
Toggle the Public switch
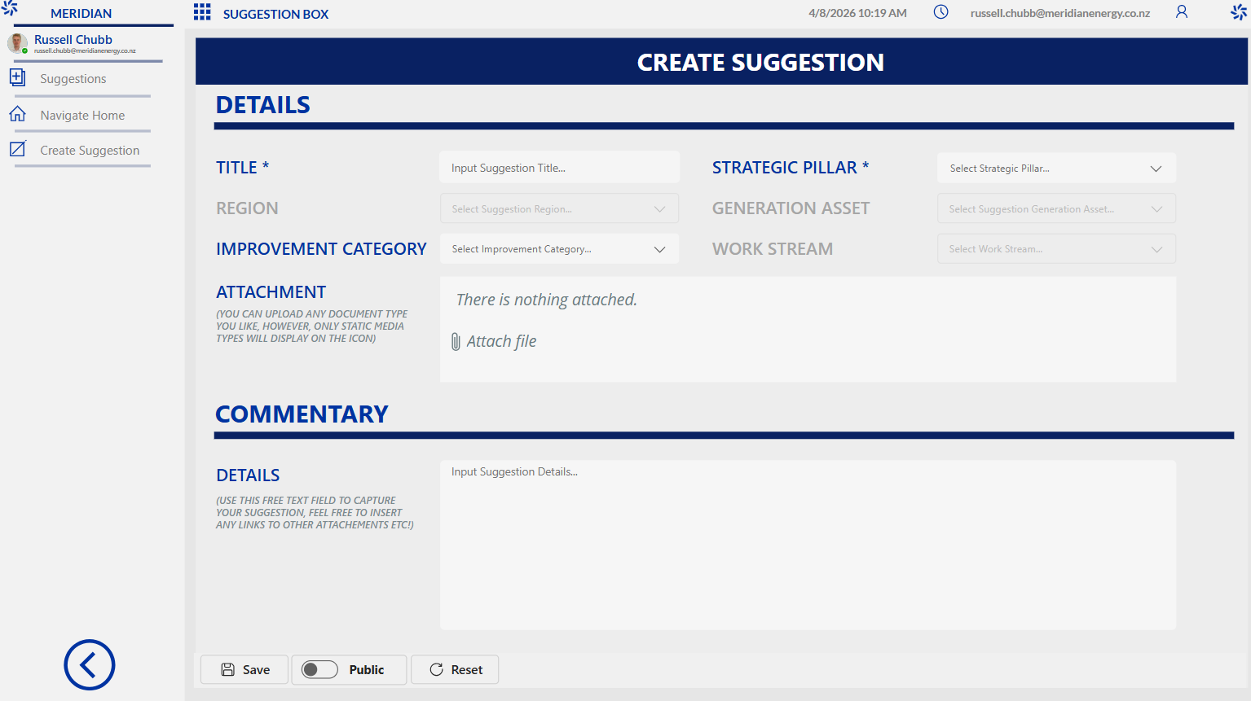pos(319,669)
